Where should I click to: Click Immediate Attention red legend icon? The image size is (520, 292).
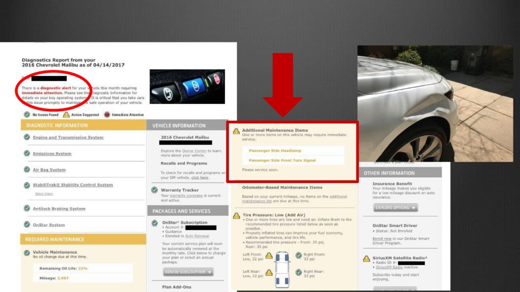[x=107, y=115]
